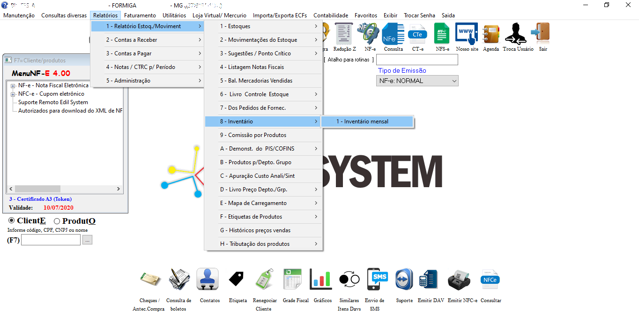Open the Nosso site icon
639x319 pixels.
pyautogui.click(x=467, y=34)
